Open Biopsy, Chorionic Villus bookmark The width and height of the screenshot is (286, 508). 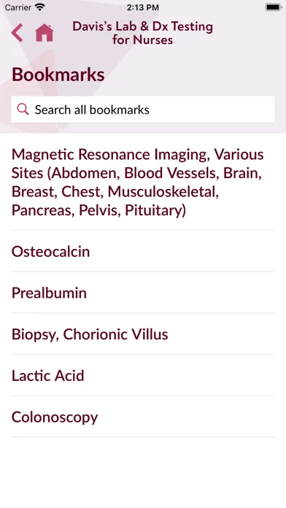click(143, 334)
